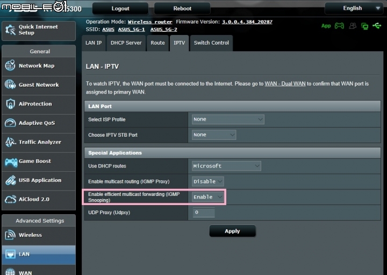Click the USB Application icon

(10, 180)
